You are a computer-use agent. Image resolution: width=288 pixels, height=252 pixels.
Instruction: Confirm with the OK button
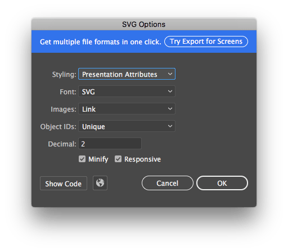click(222, 183)
